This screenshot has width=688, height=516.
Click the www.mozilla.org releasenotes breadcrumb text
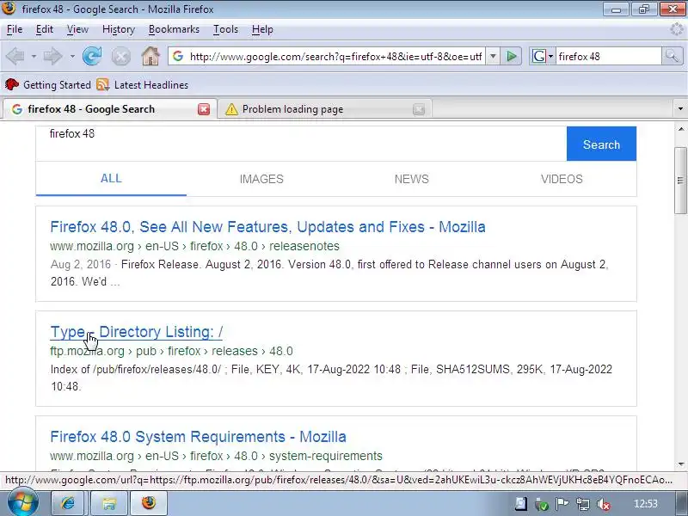pyautogui.click(x=195, y=246)
